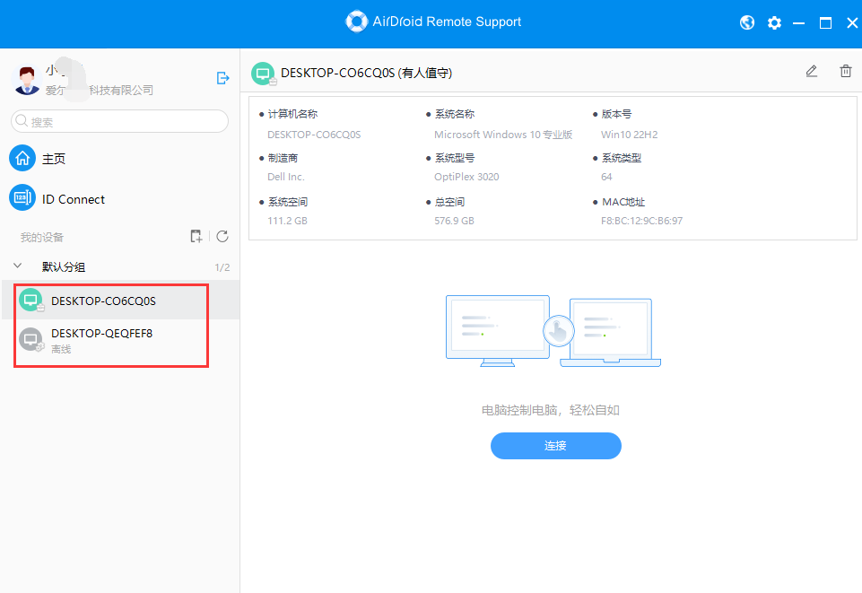Click the header title DESKTOP-CO6CQ0S (有人值守)
862x593 pixels.
point(367,73)
